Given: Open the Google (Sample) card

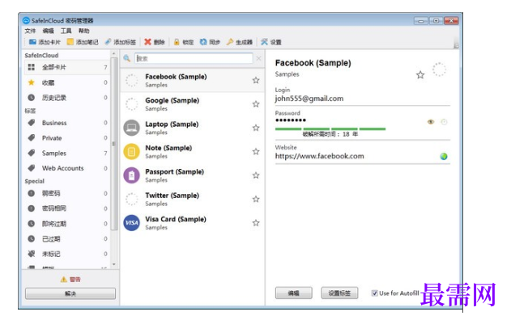Looking at the screenshot, I should 192,104.
